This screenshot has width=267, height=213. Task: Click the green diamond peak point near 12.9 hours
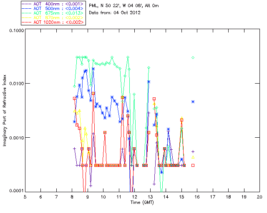tap(149, 68)
